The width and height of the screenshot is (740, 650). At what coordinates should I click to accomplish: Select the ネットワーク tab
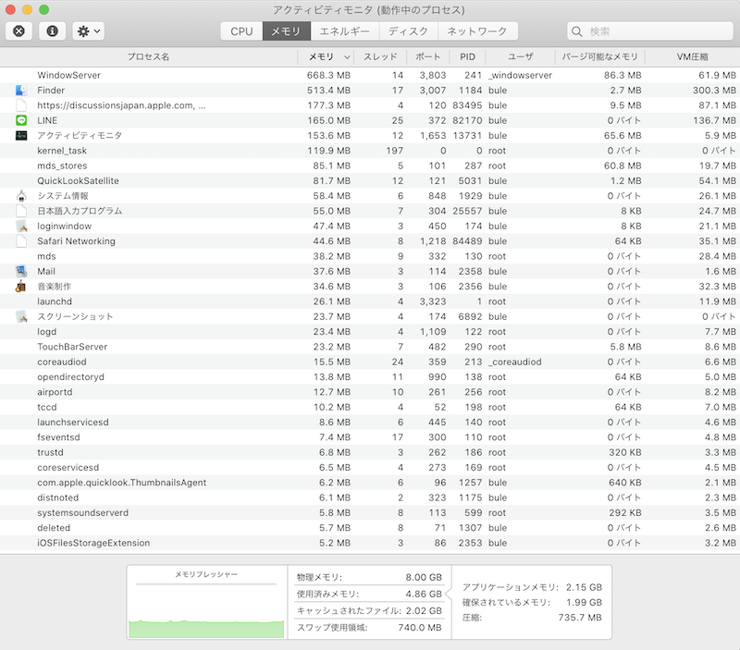point(477,31)
